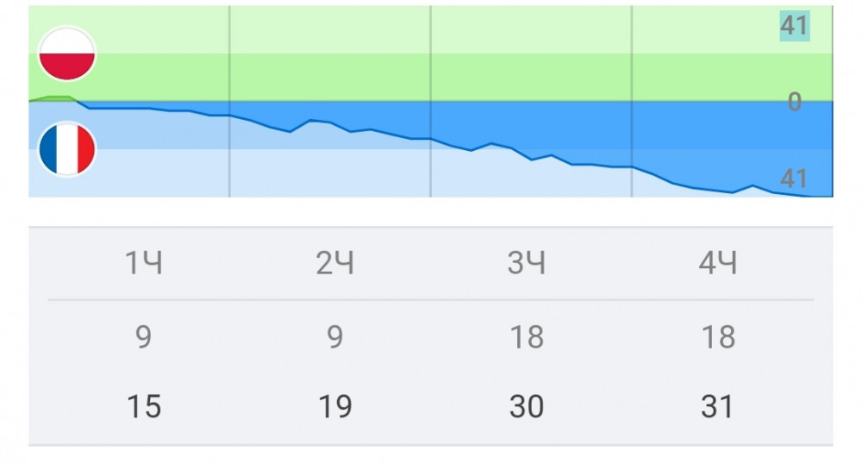Select the bold score 30
The image size is (862, 464).
pyautogui.click(x=527, y=405)
